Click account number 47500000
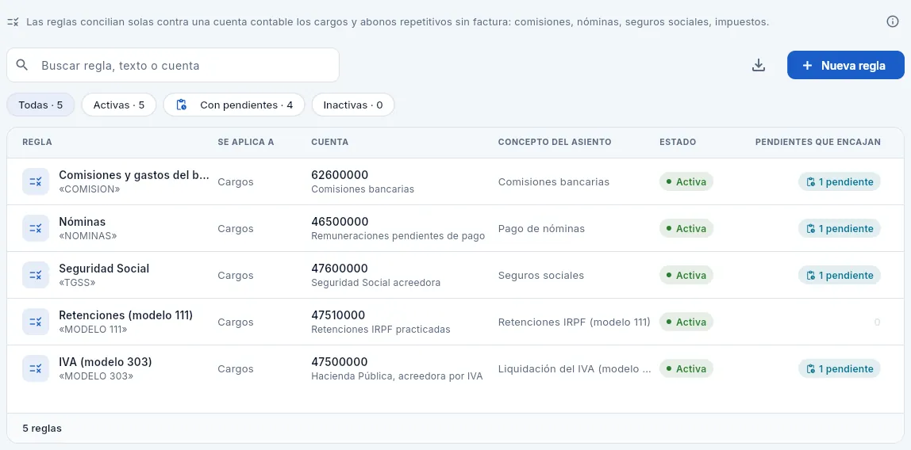 (340, 362)
